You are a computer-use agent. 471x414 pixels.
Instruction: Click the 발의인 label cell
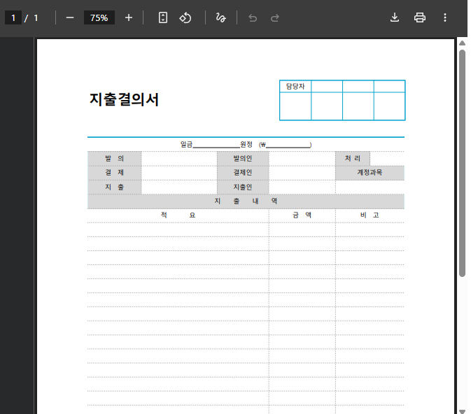click(243, 158)
